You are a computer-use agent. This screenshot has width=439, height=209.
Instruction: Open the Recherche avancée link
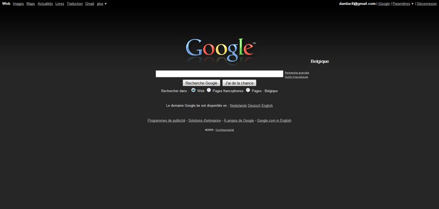[x=297, y=73]
